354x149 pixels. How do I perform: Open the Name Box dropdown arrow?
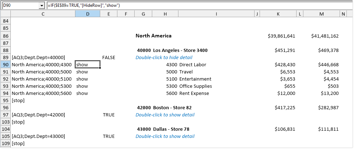point(42,6)
